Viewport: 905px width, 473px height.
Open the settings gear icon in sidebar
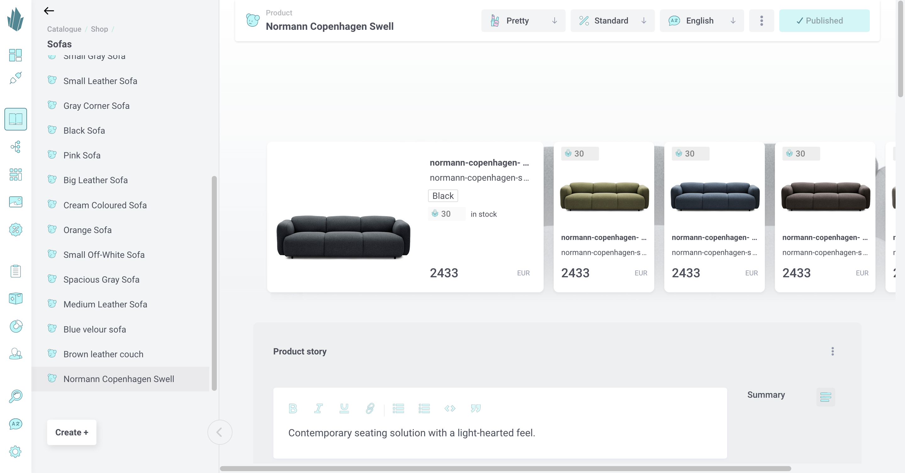pos(15,451)
